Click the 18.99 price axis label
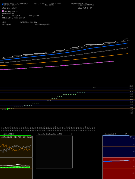 [131, 94]
